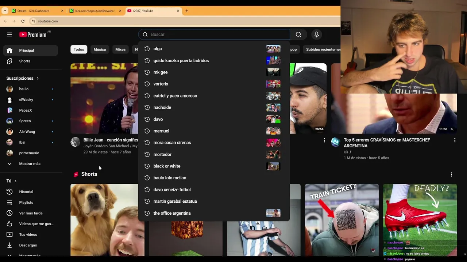Open the elWacky channel subscription
The image size is (467, 262).
tap(31, 100)
